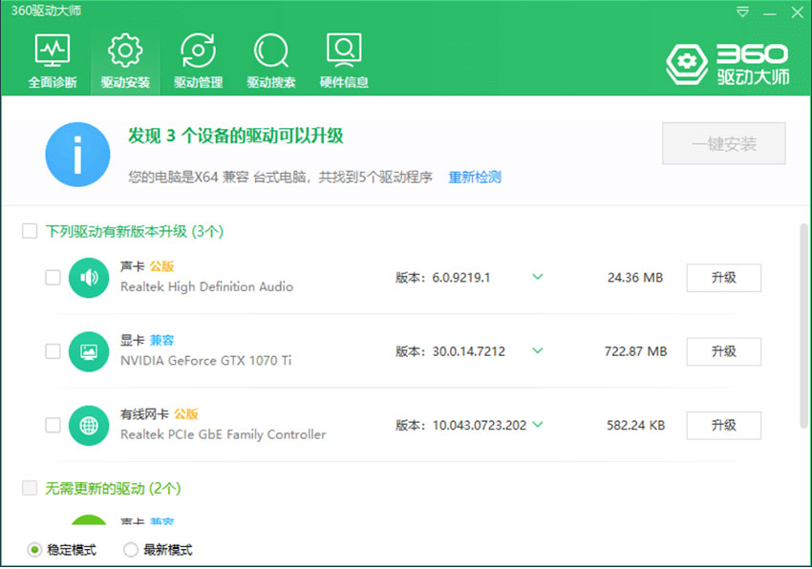Open the 全面诊断 diagnosis monitor icon
This screenshot has width=812, height=569.
pos(53,51)
